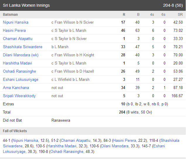Image resolution: width=186 pixels, height=159 pixels.
Task: Open Sripali Weerakkody's player page
Action: click(x=19, y=96)
